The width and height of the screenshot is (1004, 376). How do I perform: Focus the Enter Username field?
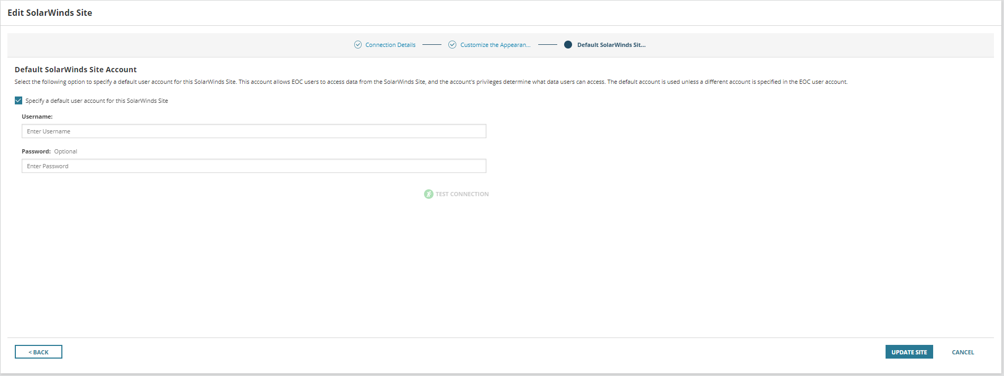(254, 131)
